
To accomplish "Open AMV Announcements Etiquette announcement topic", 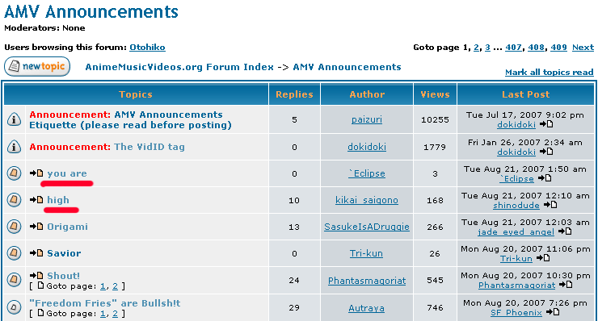I will (130, 120).
